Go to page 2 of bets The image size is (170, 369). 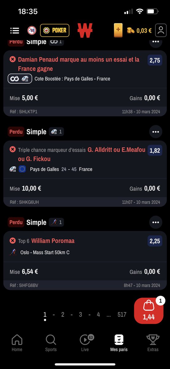point(63,314)
